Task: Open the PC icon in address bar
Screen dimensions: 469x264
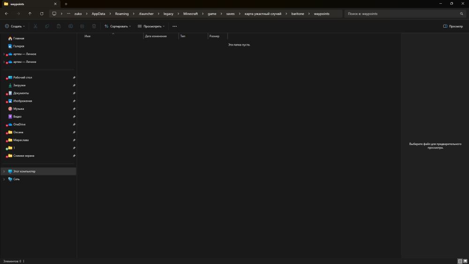Action: [x=54, y=14]
